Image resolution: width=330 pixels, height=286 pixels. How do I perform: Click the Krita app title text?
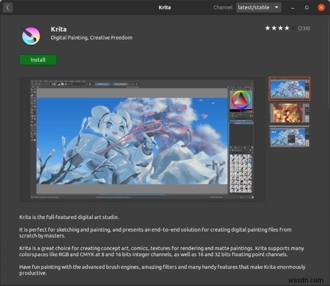pos(59,29)
